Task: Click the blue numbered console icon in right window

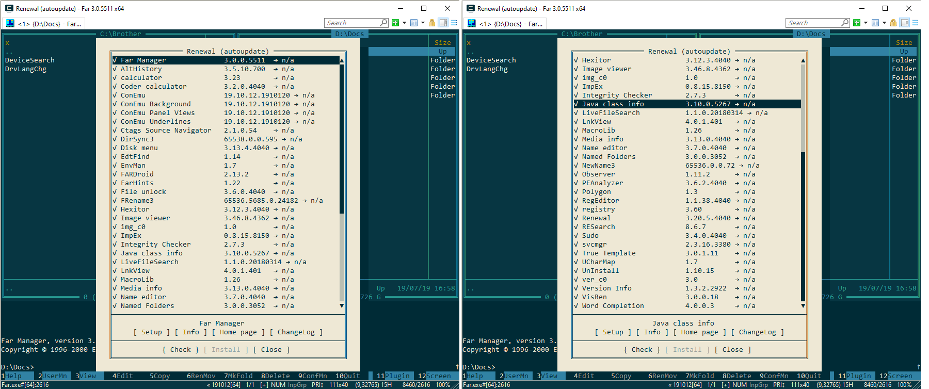Action: (875, 23)
